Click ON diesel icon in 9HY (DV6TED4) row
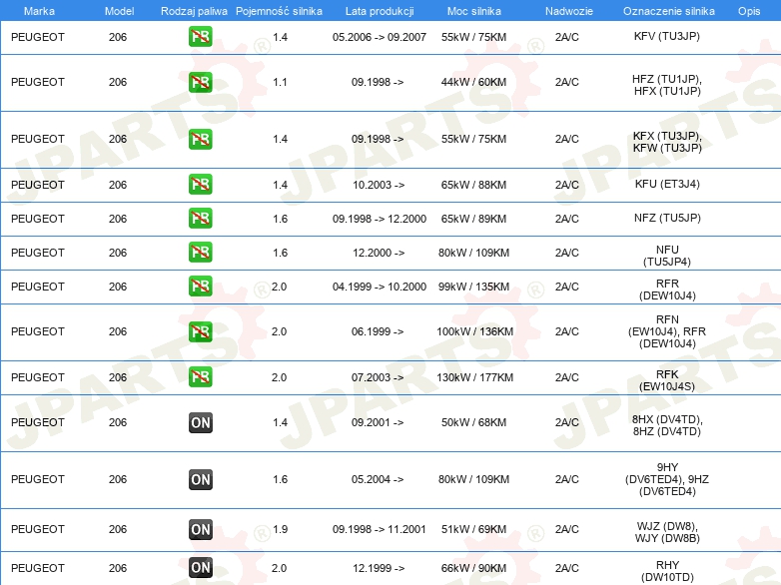 click(x=200, y=479)
